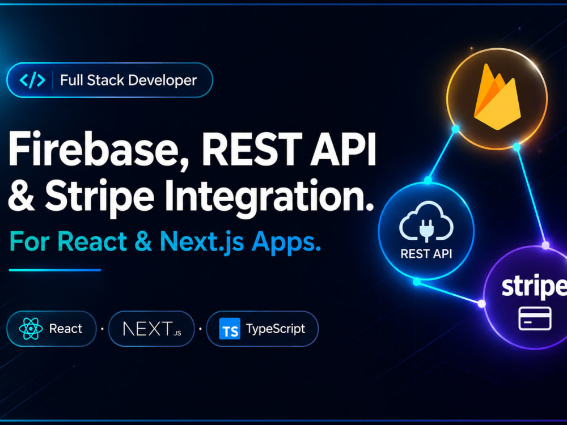
Task: Click the NEXT.js logo badge
Action: [x=152, y=329]
